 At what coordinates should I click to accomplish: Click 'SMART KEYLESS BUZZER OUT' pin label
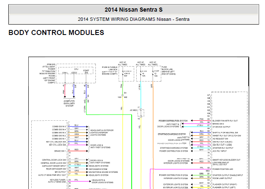pos(227,160)
